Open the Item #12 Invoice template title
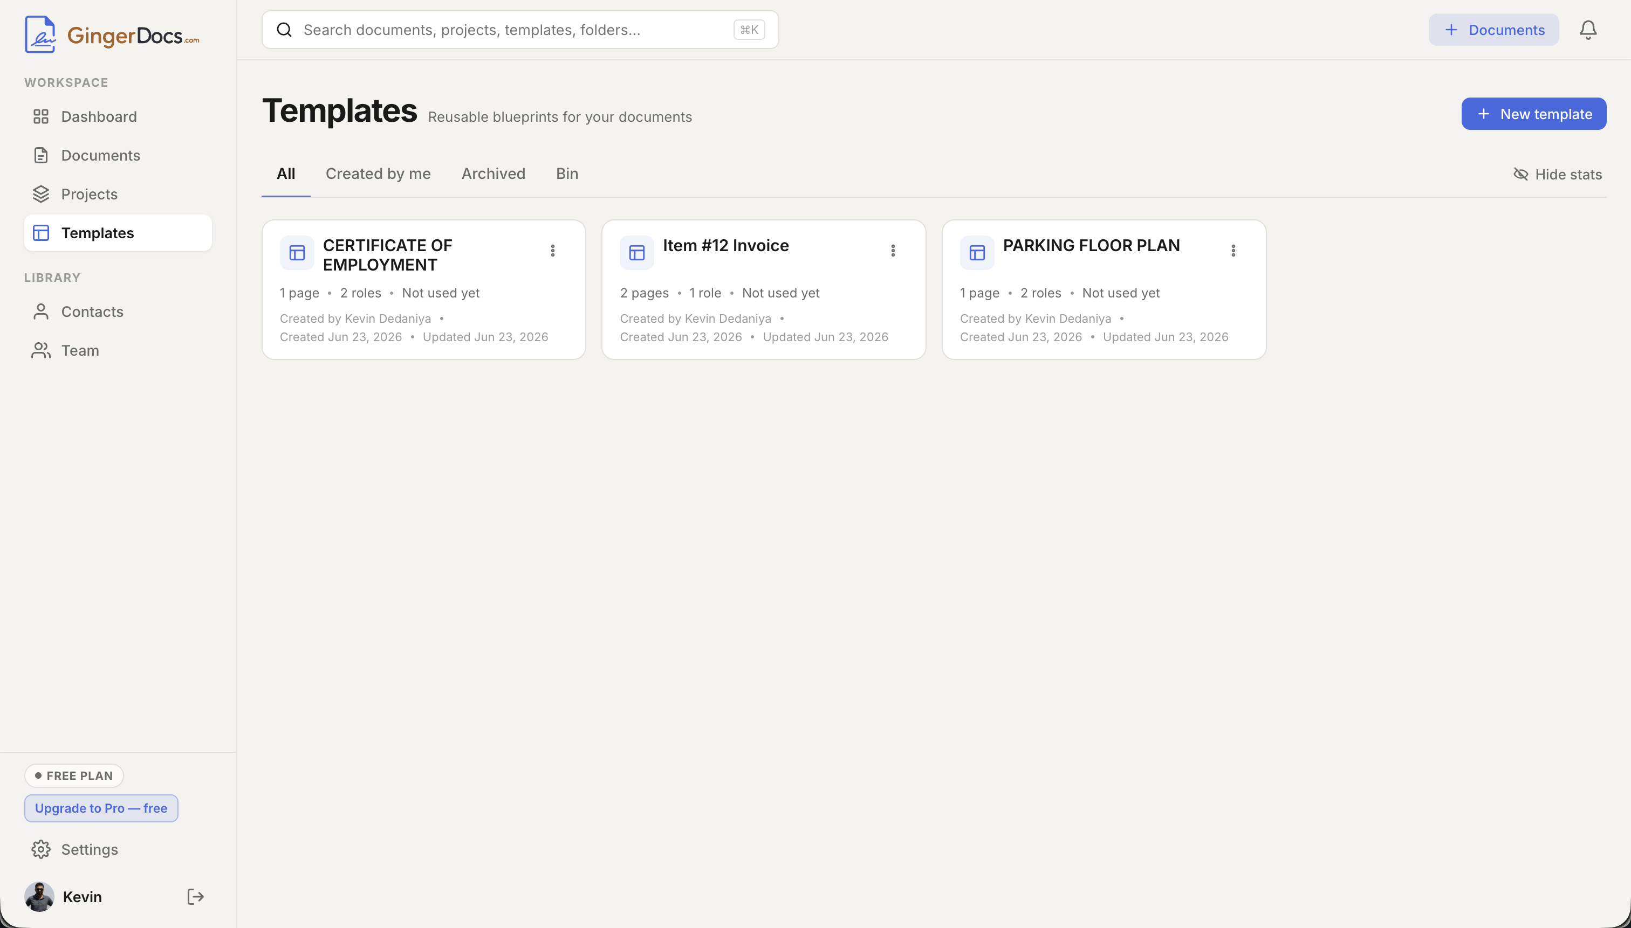The image size is (1631, 928). click(x=726, y=245)
